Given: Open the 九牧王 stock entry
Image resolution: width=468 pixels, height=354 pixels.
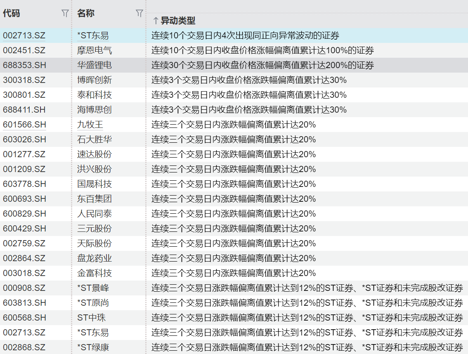Looking at the screenshot, I should [90, 125].
